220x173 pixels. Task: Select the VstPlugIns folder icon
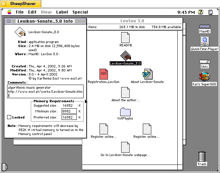coord(125,112)
